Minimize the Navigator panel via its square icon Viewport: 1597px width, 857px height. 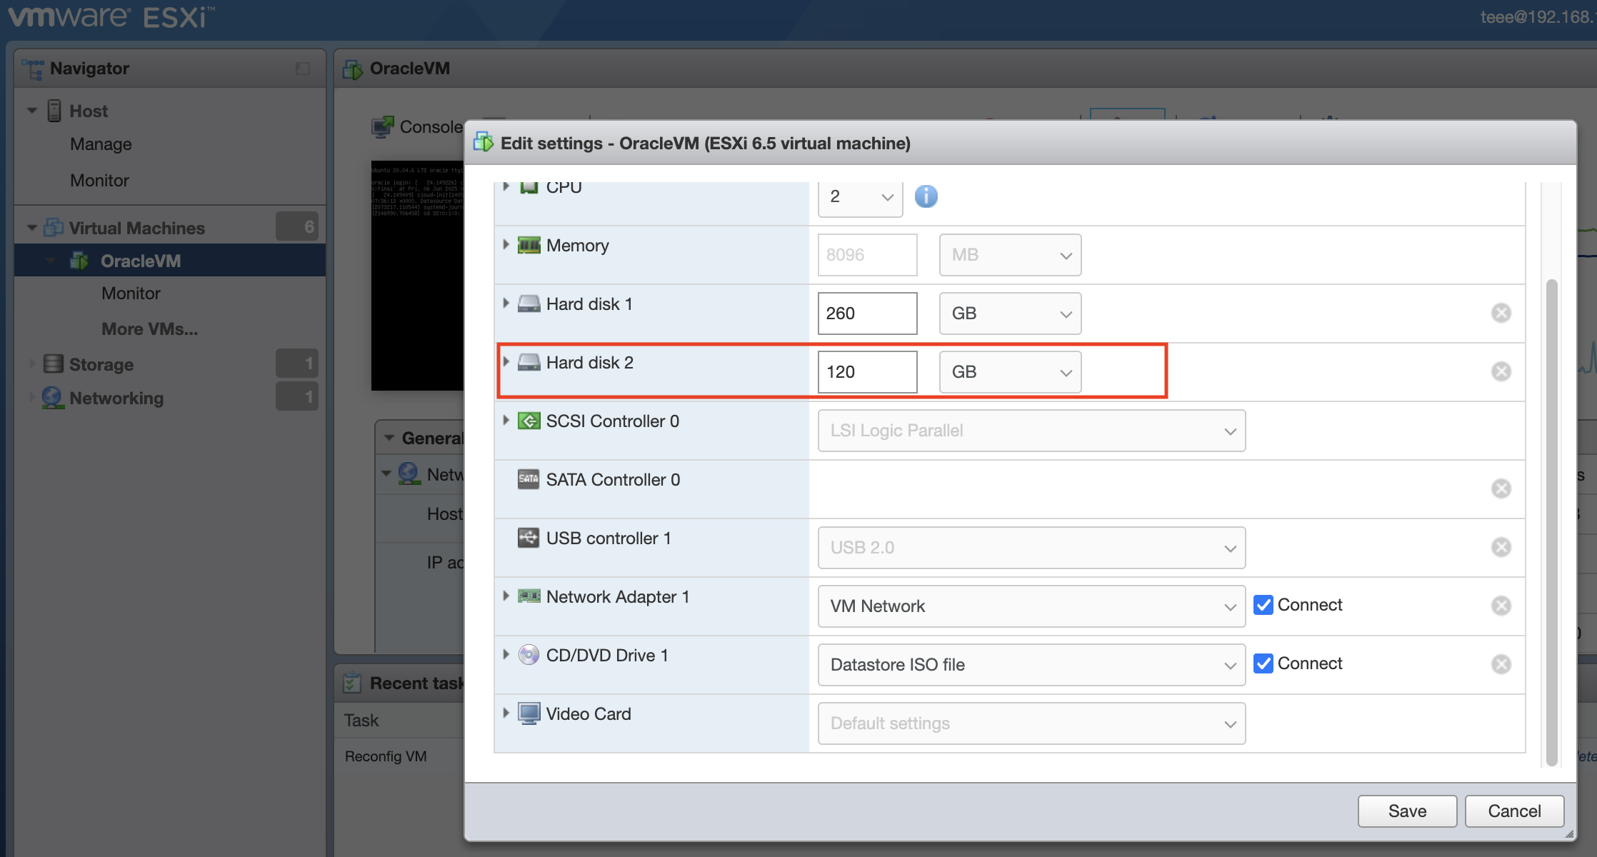[303, 69]
